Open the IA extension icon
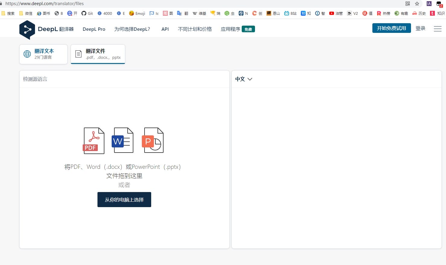This screenshot has height=265, width=446. pos(429,4)
